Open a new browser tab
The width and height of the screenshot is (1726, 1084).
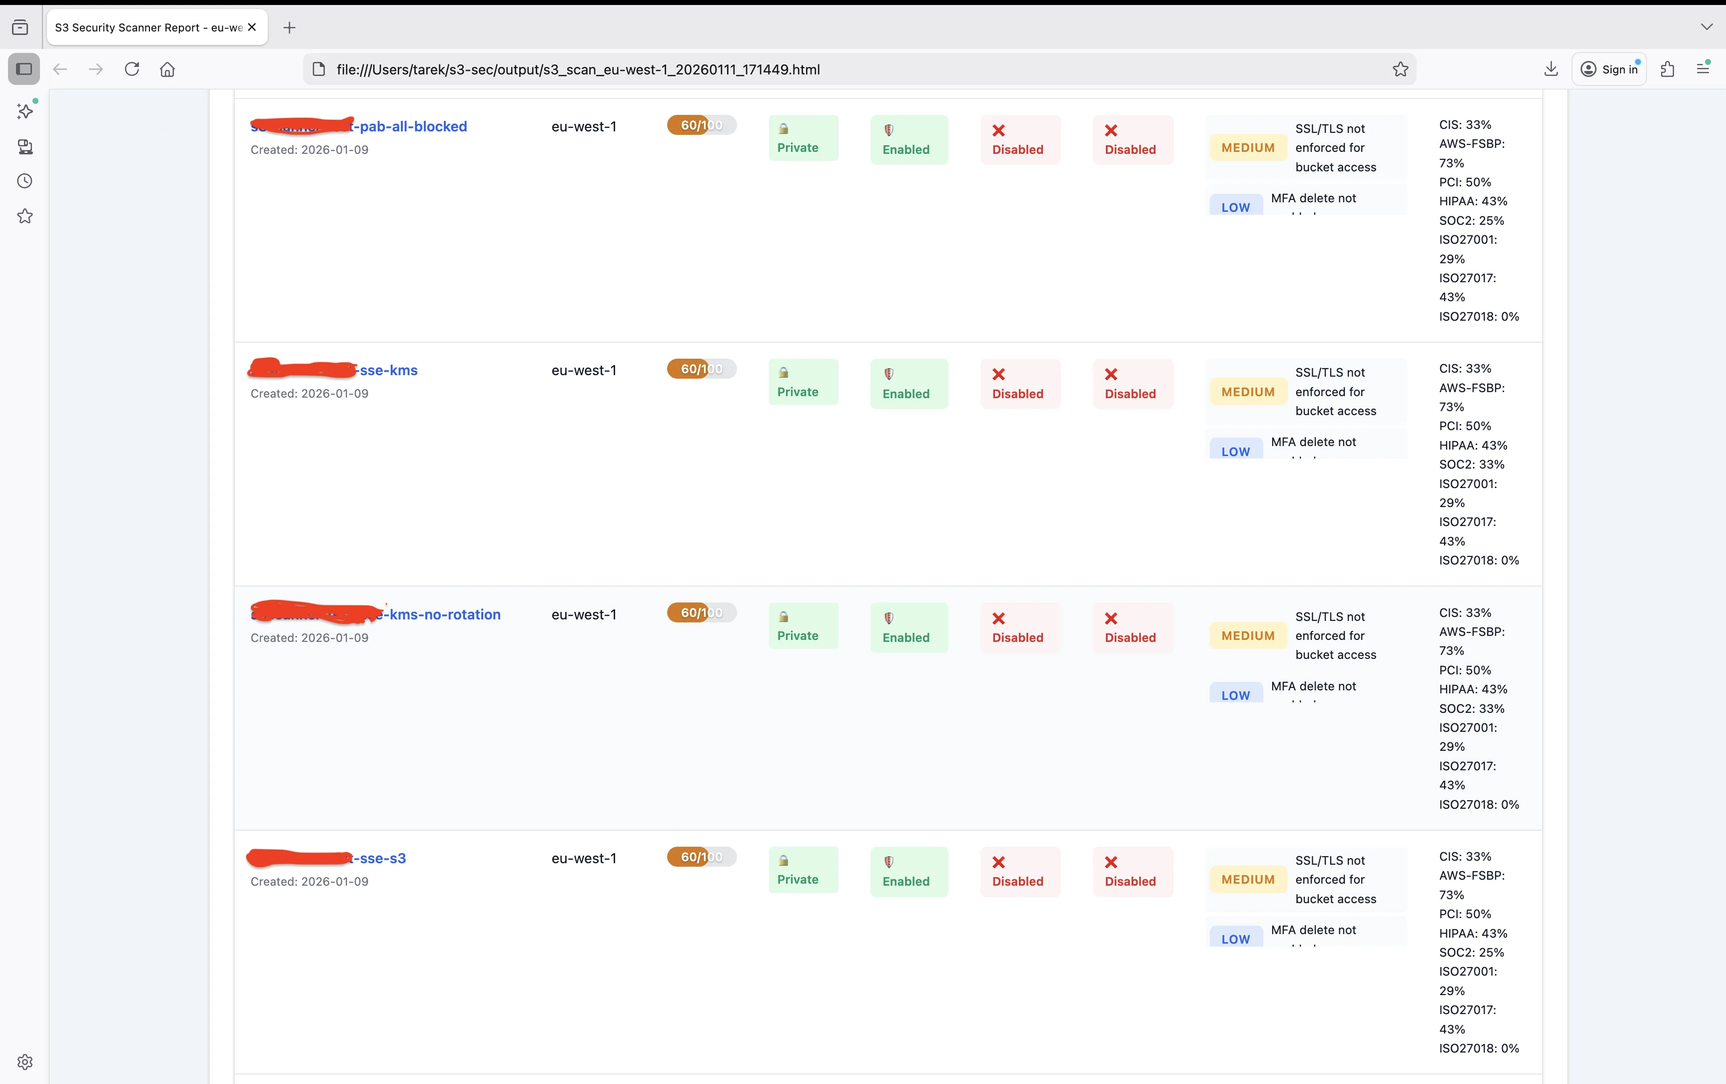(x=289, y=27)
